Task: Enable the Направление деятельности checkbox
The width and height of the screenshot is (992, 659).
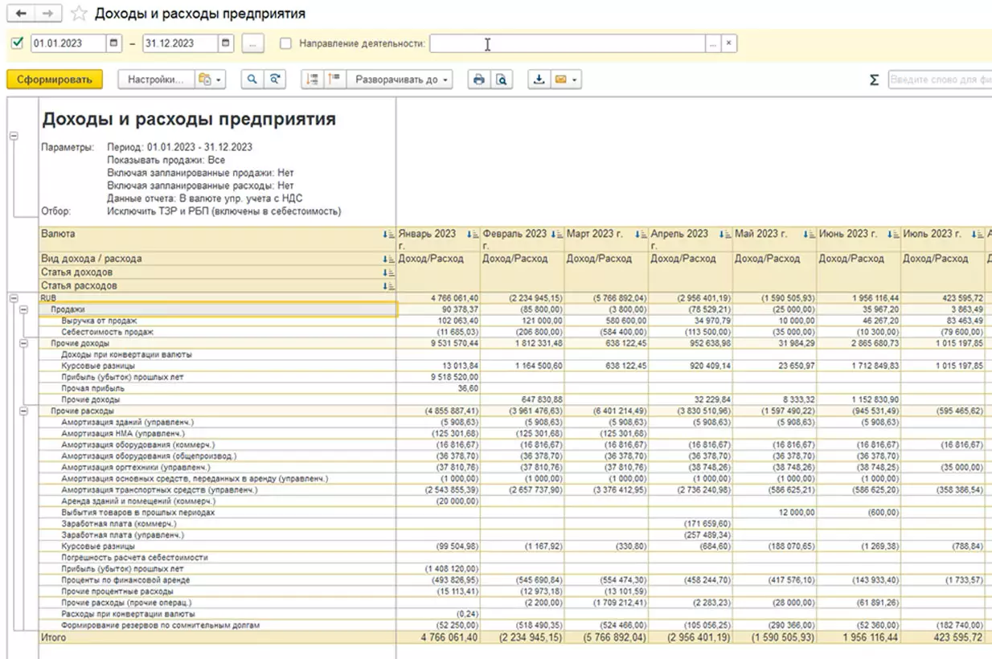Action: pos(285,43)
